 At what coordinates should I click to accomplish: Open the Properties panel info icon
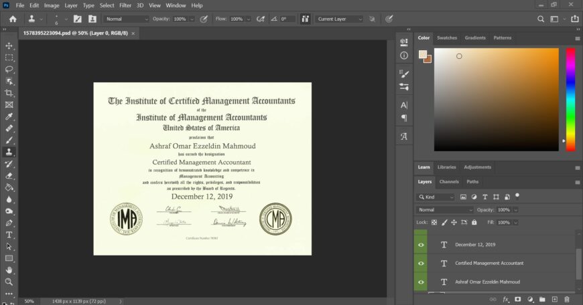pos(404,56)
